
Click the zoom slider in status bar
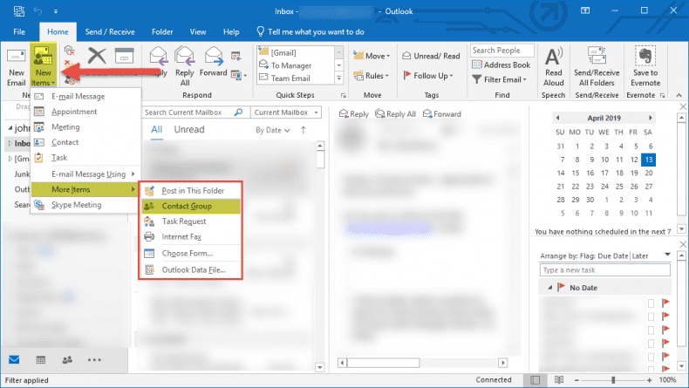pyautogui.click(x=613, y=380)
